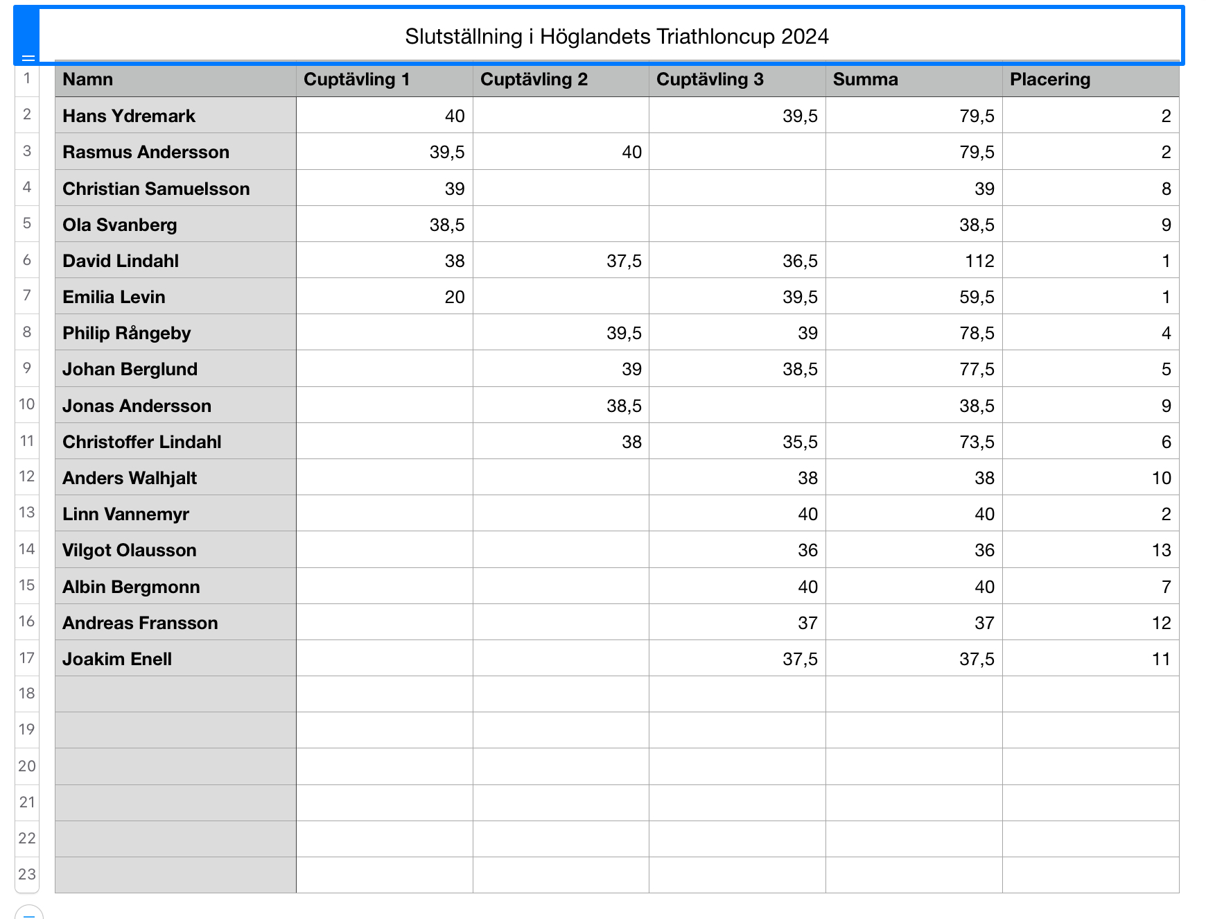Click the Summa column header cell
Image resolution: width=1206 pixels, height=919 pixels.
click(x=914, y=80)
